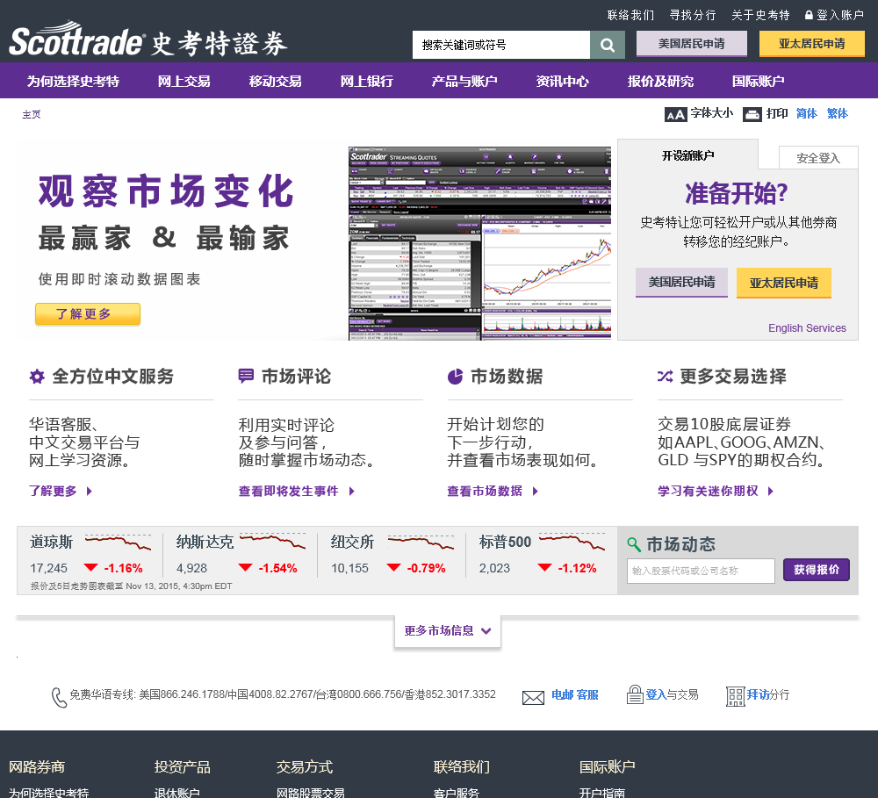
Task: Click the padlock icon beside 登入与交易
Action: (635, 694)
